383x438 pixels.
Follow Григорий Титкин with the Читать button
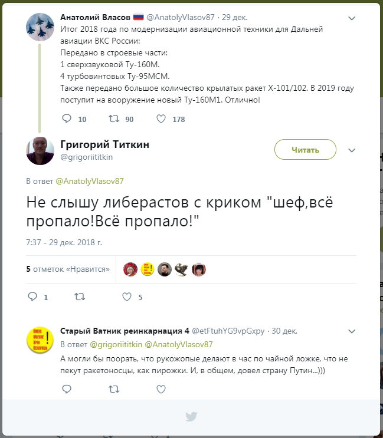[x=305, y=150]
